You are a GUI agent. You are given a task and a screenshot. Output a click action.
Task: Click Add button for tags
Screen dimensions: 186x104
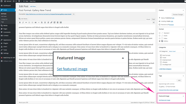point(179,80)
